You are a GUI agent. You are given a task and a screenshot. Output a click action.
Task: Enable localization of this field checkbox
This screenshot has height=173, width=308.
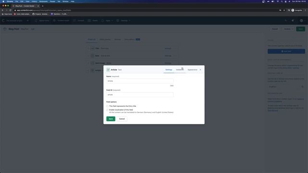[x=107, y=110]
